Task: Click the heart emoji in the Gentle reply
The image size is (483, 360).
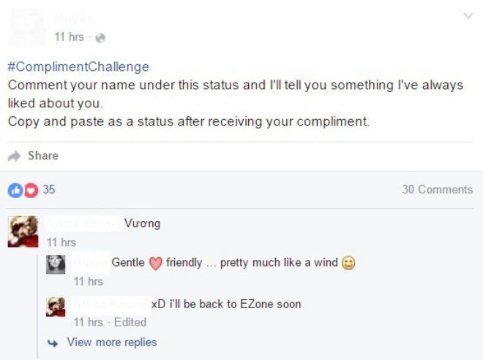Action: (x=155, y=263)
